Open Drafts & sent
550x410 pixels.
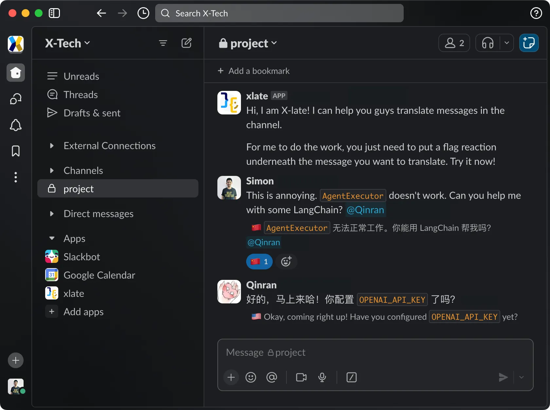pos(92,113)
